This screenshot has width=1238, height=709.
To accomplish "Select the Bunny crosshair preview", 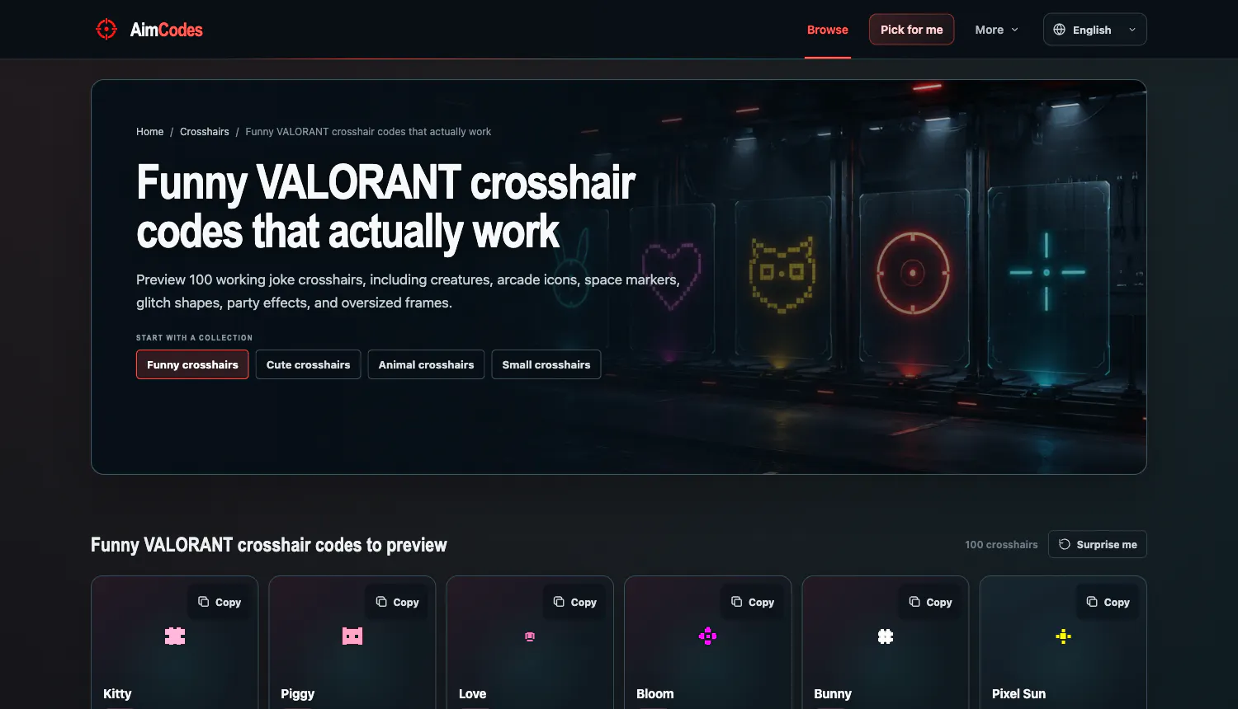I will tap(886, 636).
